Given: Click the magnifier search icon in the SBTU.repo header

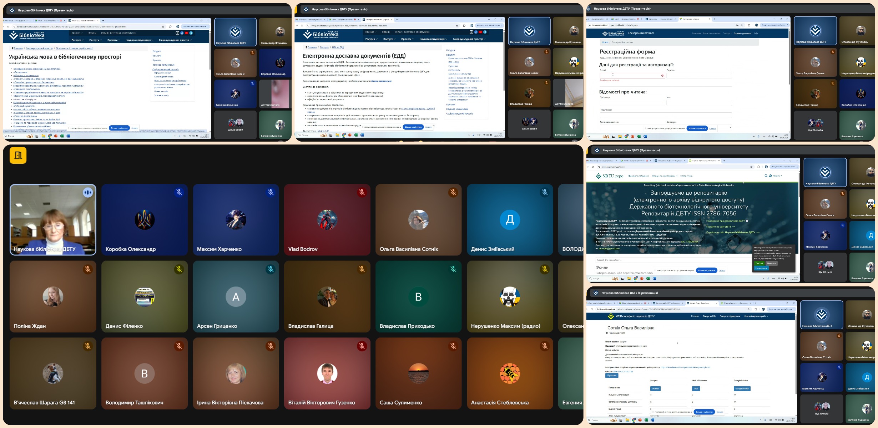Looking at the screenshot, I should [766, 176].
